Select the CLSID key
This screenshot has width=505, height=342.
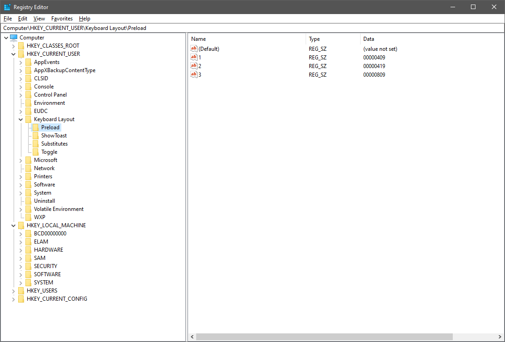point(41,78)
